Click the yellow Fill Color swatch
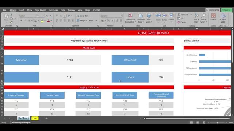This screenshot has height=131, width=234. (42, 21)
